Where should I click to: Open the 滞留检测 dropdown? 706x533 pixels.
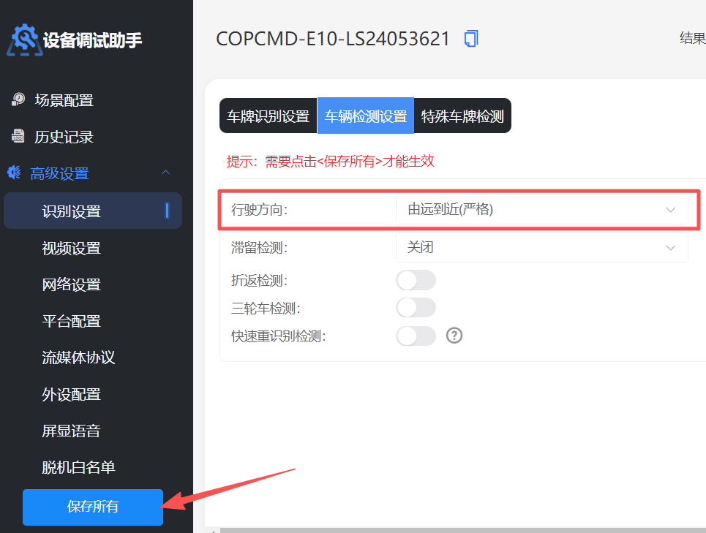[541, 248]
